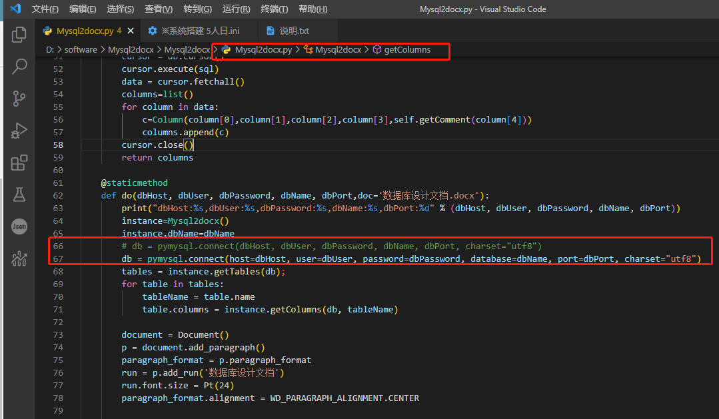Click instance=Mysql2docx() on line 64

coord(175,220)
